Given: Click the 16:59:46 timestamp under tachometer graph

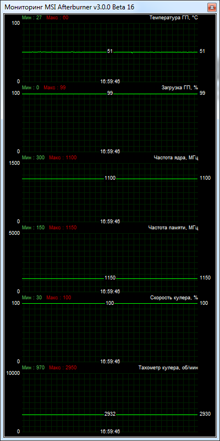Looking at the screenshot, I should (x=110, y=432).
